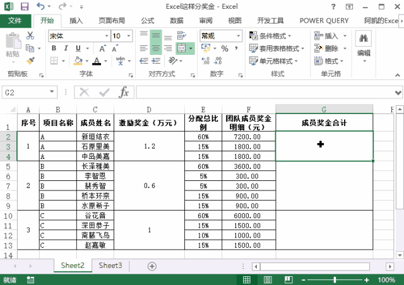The width and height of the screenshot is (404, 285).
Task: Click Decrease Decimal icon
Action: tap(218, 61)
